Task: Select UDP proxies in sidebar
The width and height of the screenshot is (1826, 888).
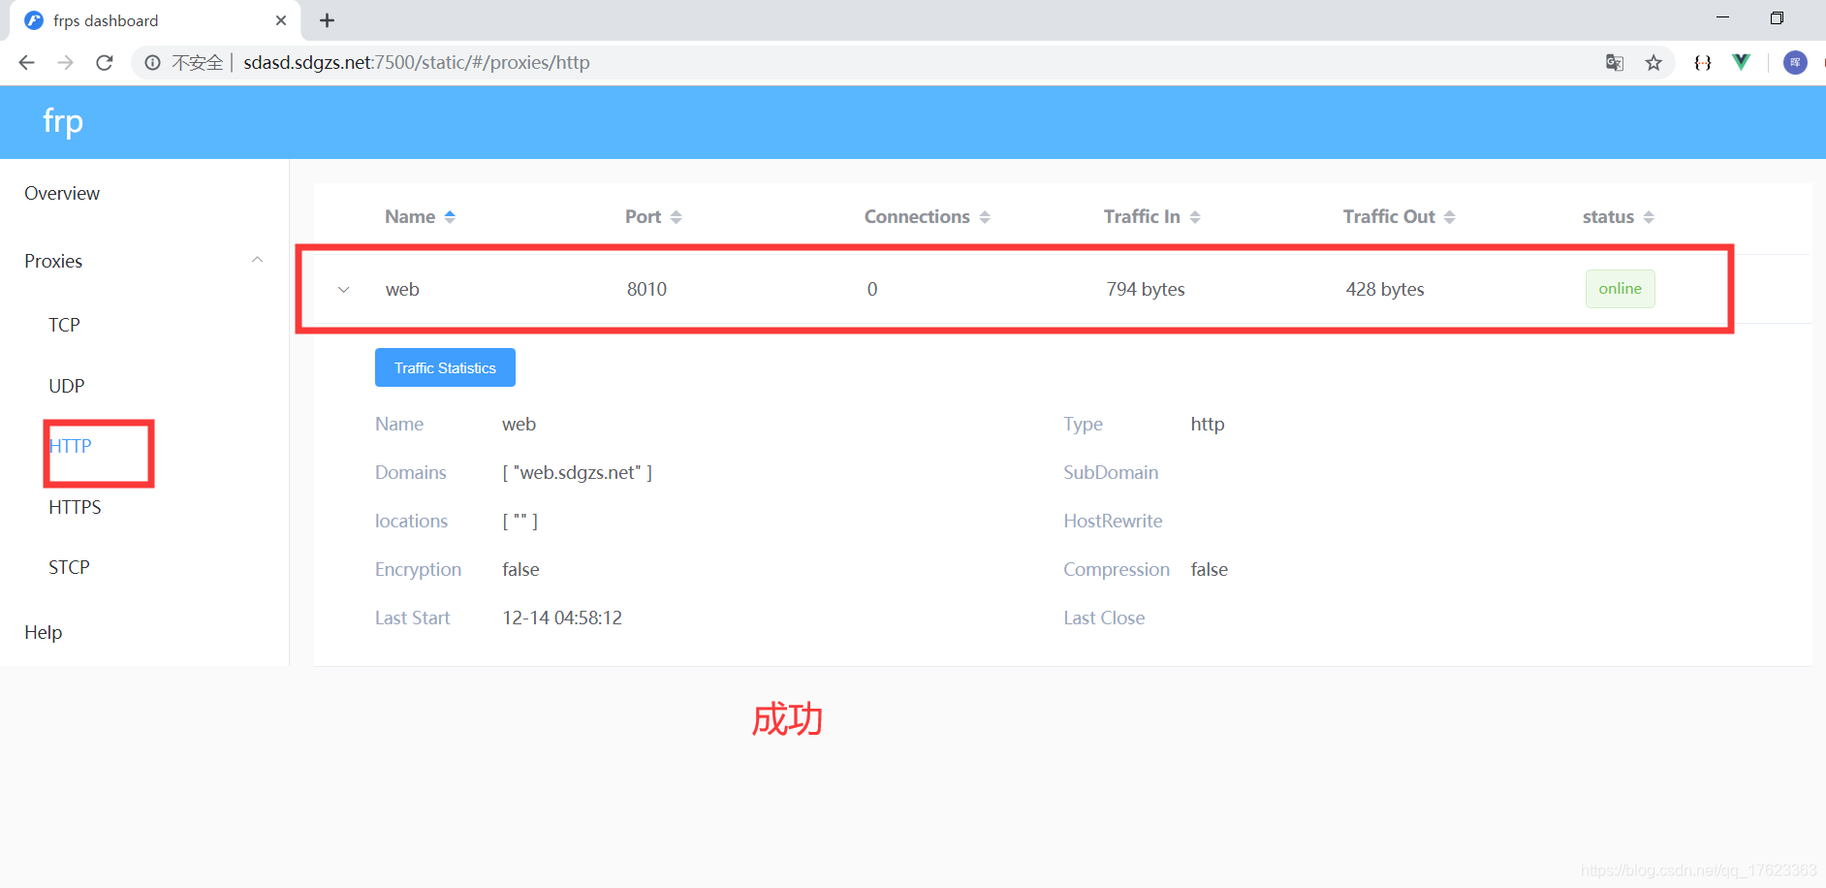Action: coord(67,387)
